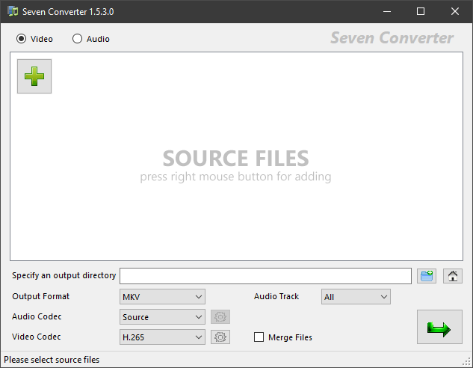Click the 'Audio Track' label
473x368 pixels.
click(x=276, y=296)
